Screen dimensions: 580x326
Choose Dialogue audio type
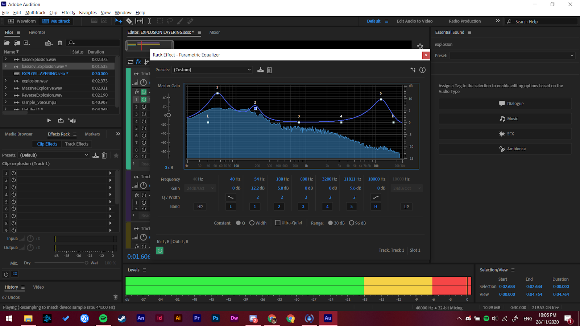coord(505,104)
